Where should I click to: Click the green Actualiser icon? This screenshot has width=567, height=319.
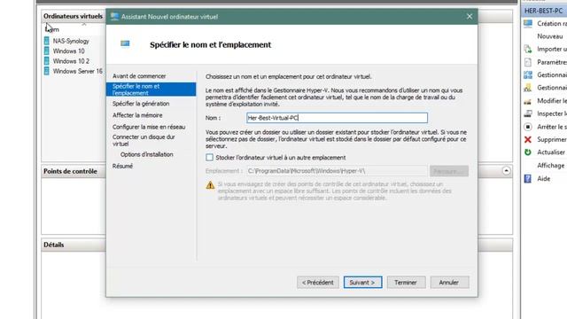528,152
